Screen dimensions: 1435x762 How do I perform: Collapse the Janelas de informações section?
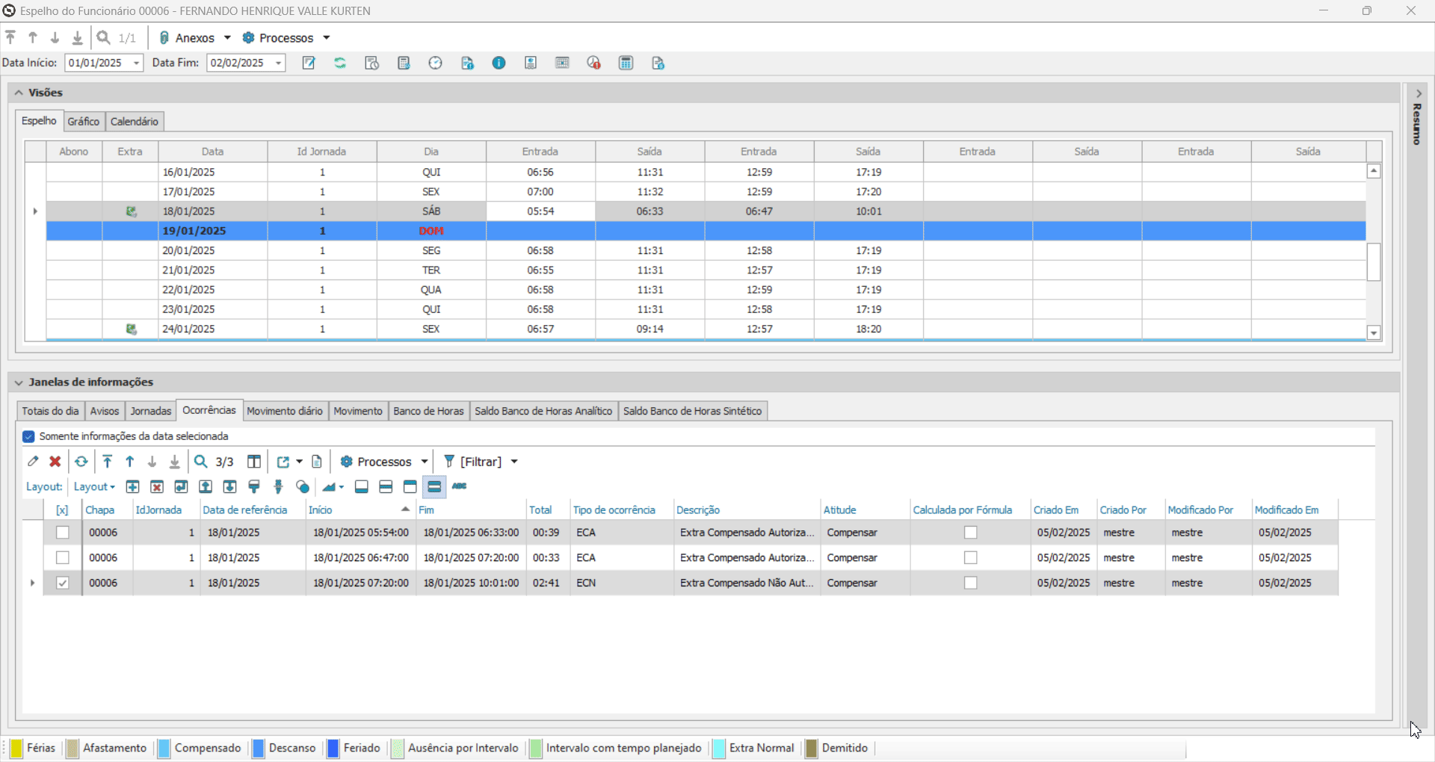point(19,382)
